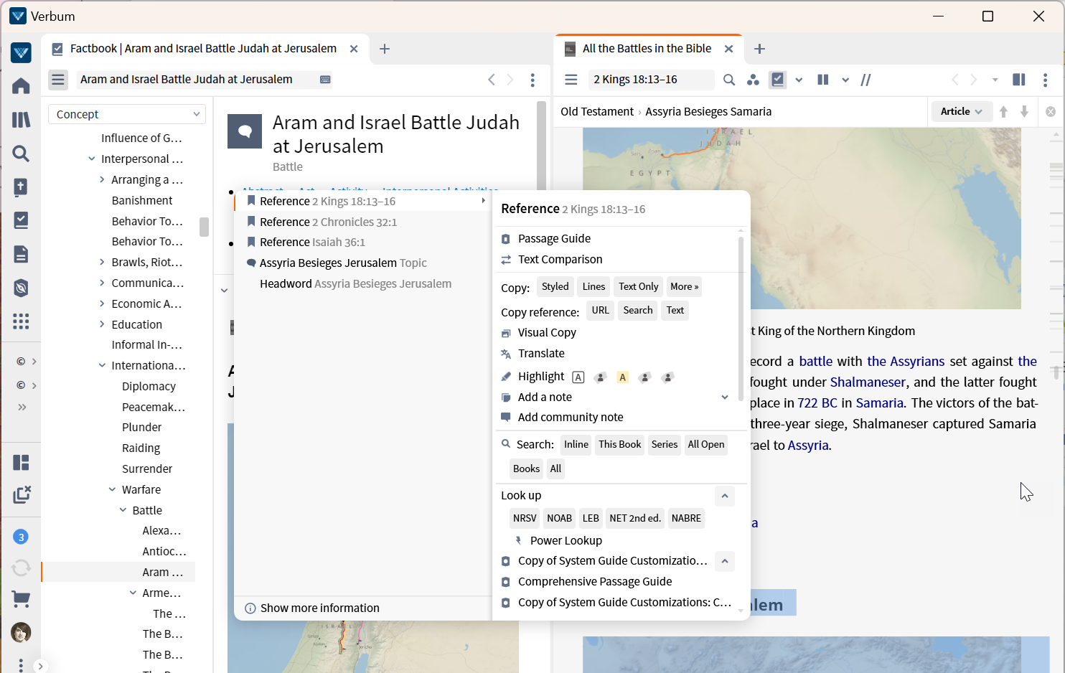Click the open-in-new-window icon in the sidebar
Image resolution: width=1065 pixels, height=673 pixels.
tap(22, 494)
